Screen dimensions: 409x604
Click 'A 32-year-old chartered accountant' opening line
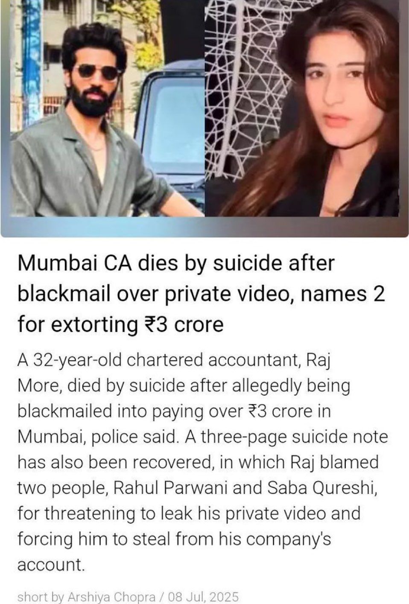click(159, 361)
